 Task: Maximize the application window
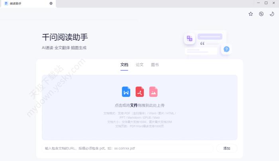pyautogui.click(x=266, y=3)
